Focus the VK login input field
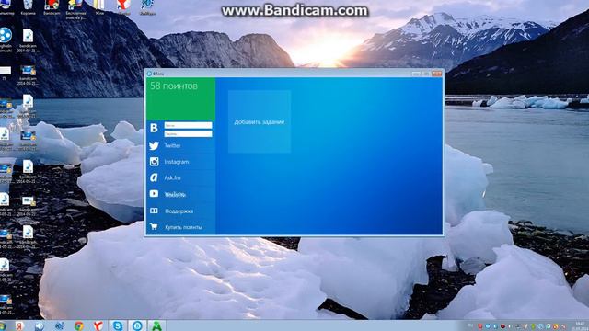The height and width of the screenshot is (331, 589). point(188,125)
